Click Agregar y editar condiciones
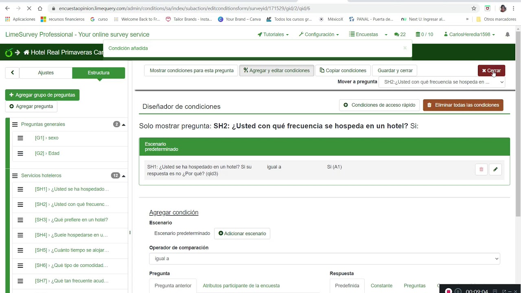 276,70
